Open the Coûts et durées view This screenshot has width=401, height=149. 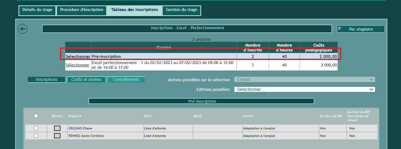86,80
